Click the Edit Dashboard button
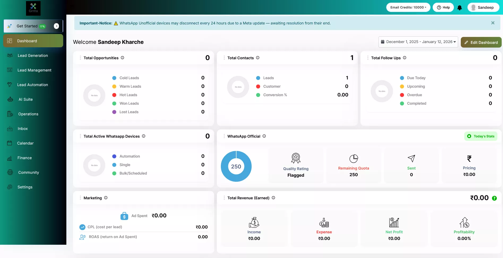This screenshot has width=503, height=258. coord(481,43)
